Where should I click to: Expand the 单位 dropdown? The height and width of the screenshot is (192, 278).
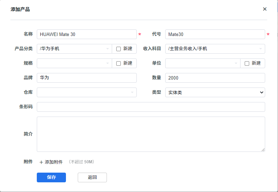(203, 63)
